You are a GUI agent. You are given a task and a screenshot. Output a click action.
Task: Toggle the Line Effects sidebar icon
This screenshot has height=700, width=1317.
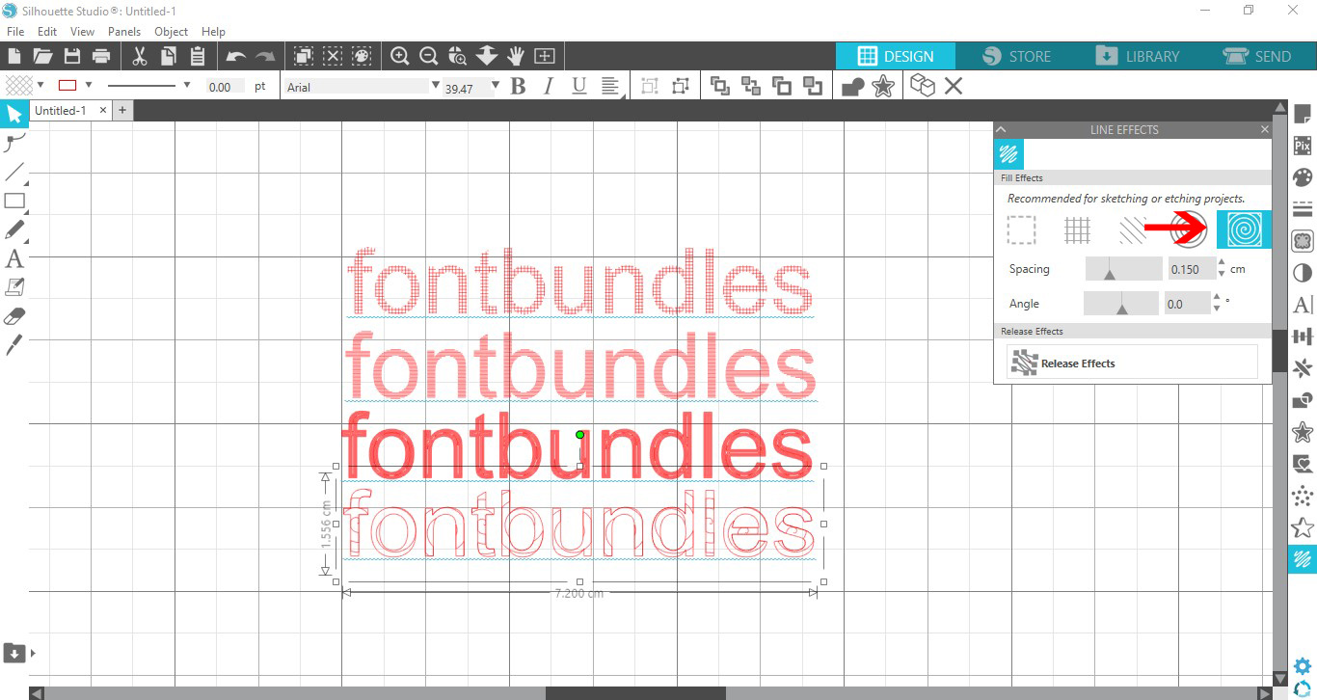(1303, 559)
